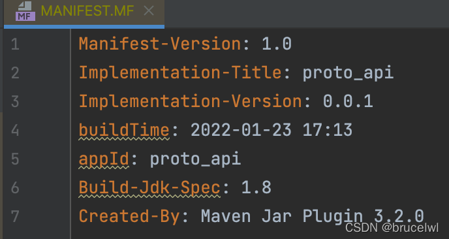This screenshot has width=449, height=239.
Task: Close the MANIFEST.MF tab
Action: (x=149, y=11)
